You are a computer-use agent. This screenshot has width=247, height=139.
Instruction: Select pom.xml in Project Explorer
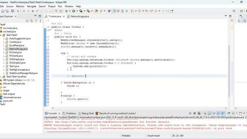point(8,101)
